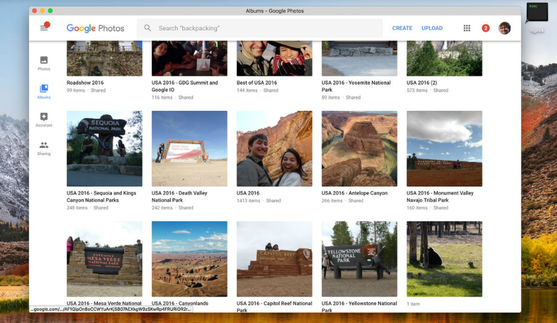
Task: Open the Sequoia National Park sign thumbnail
Action: 104,149
